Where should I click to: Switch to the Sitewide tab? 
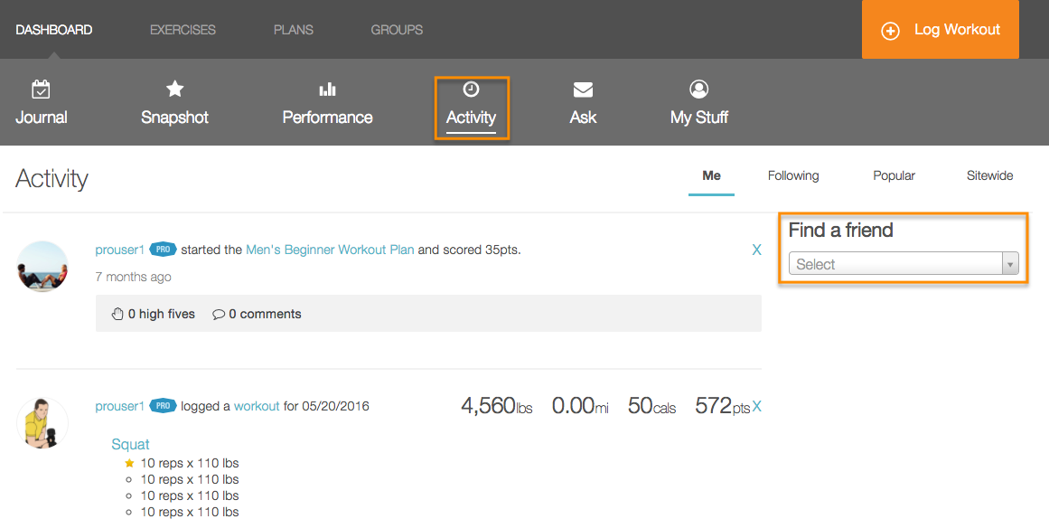pyautogui.click(x=989, y=175)
